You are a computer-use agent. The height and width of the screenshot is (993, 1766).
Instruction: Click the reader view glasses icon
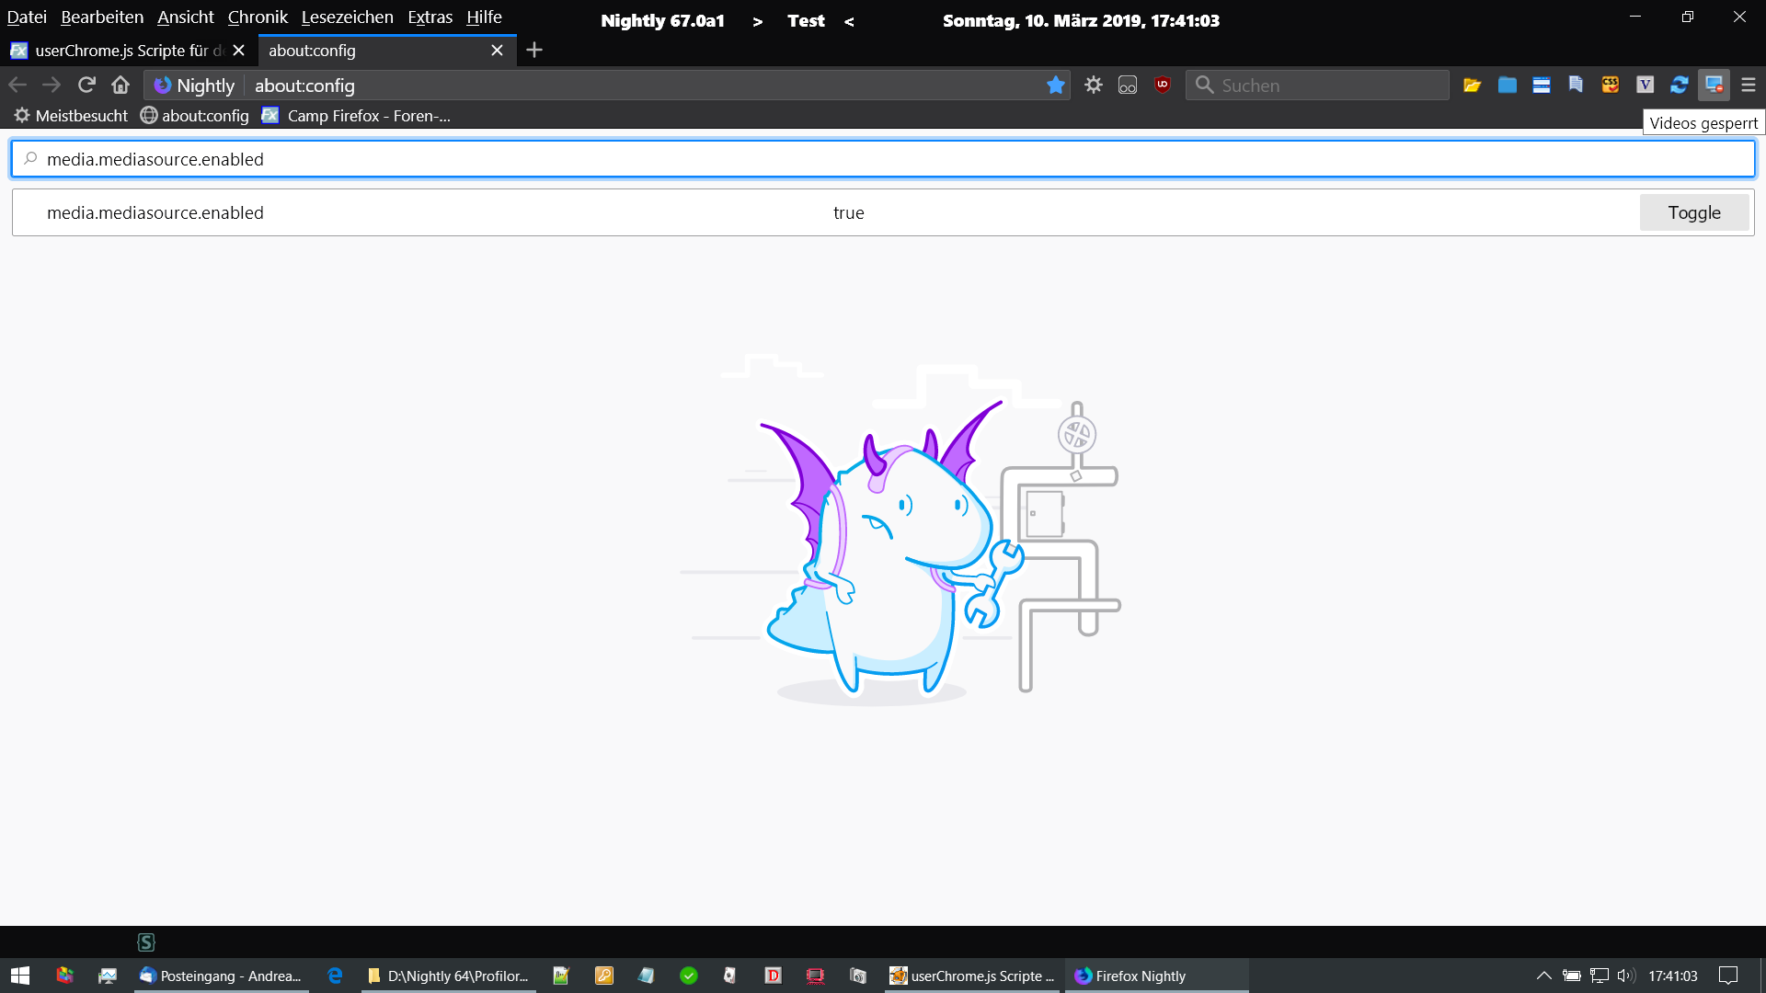(x=1128, y=86)
